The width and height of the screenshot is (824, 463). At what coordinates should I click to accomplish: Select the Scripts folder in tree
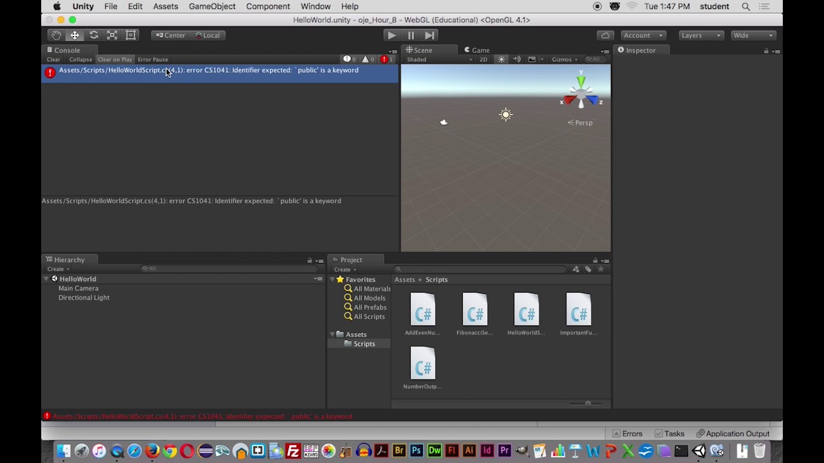coord(359,344)
